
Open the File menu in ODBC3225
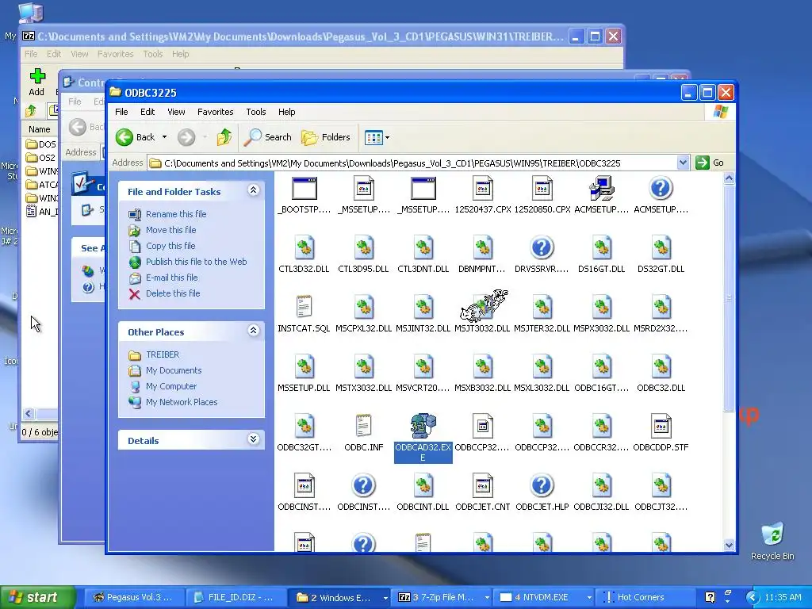pos(121,112)
